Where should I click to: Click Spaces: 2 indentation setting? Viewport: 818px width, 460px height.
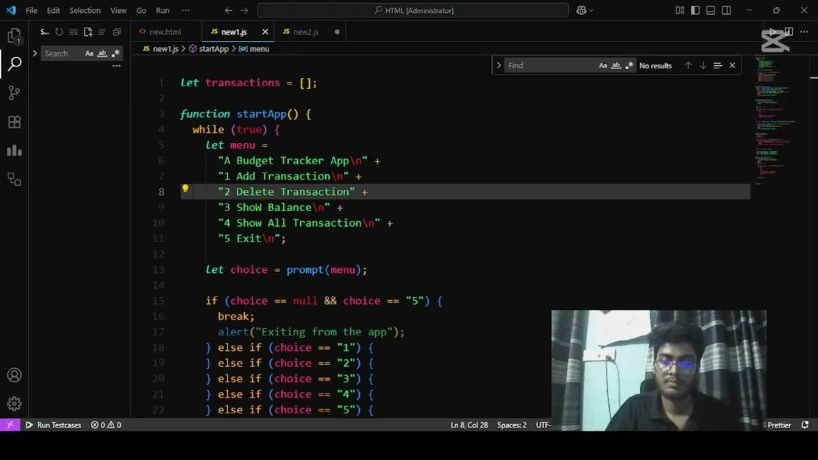pos(512,425)
